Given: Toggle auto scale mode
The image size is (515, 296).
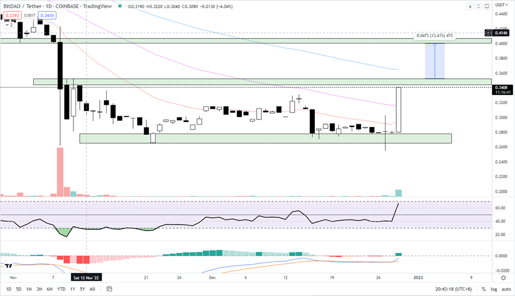Looking at the screenshot, I should point(506,289).
